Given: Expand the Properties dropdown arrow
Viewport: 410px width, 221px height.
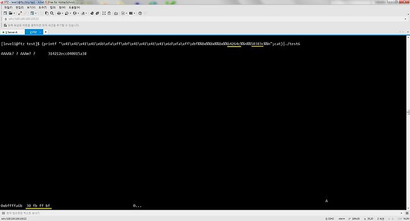Looking at the screenshot, I should (35, 13).
